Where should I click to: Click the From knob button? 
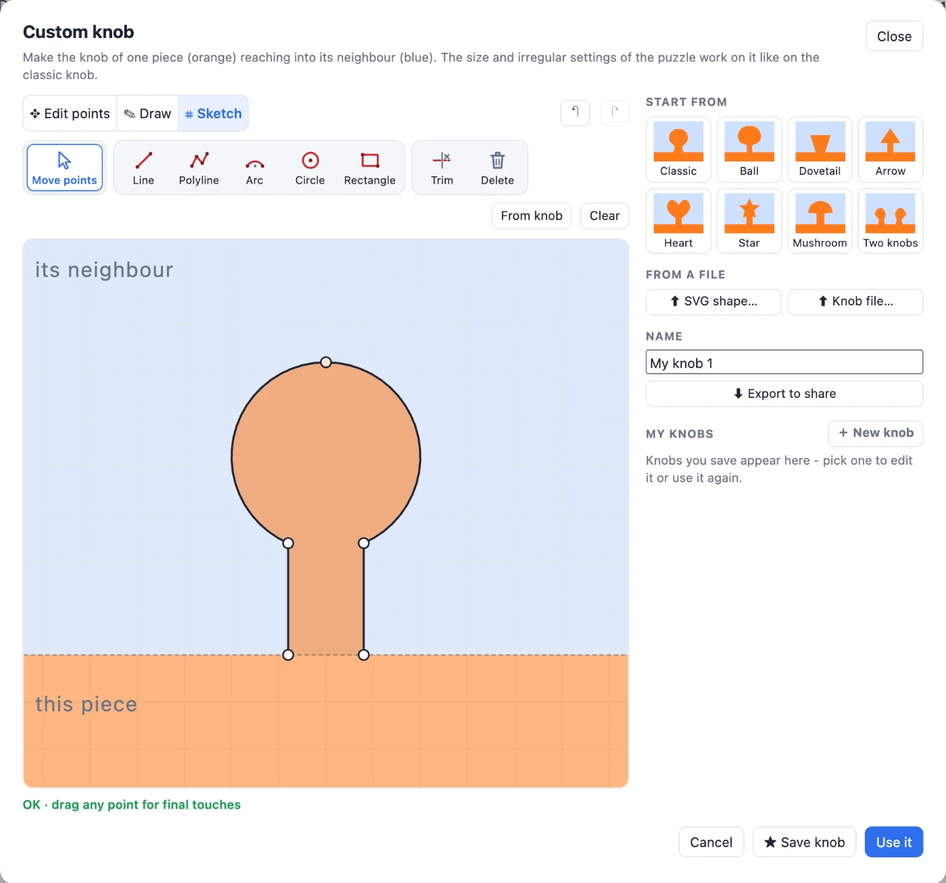pyautogui.click(x=532, y=216)
